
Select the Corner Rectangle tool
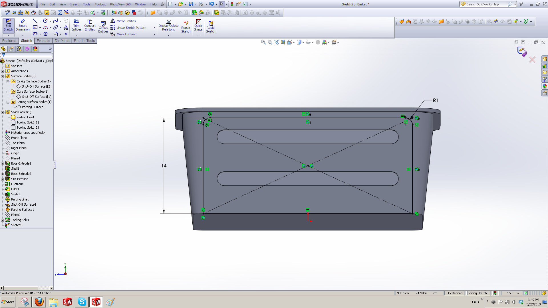click(x=35, y=27)
